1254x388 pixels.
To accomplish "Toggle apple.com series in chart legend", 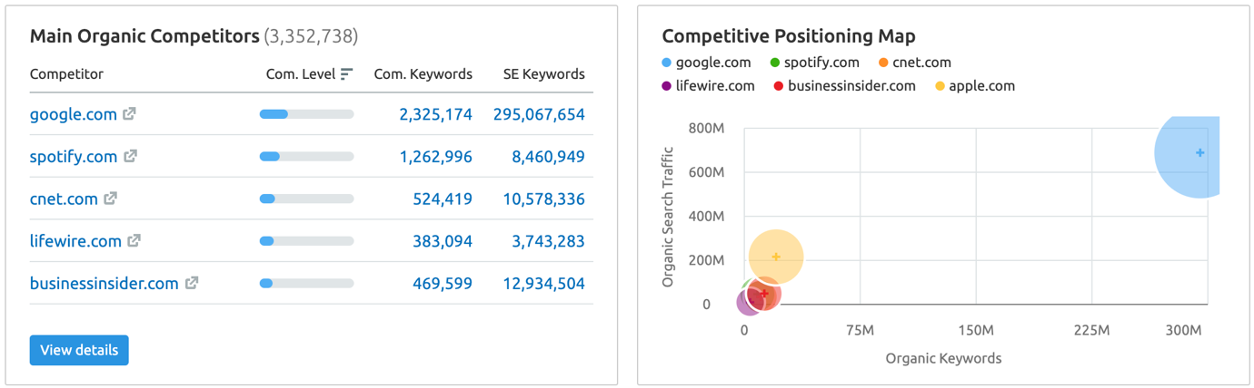I will (x=974, y=86).
